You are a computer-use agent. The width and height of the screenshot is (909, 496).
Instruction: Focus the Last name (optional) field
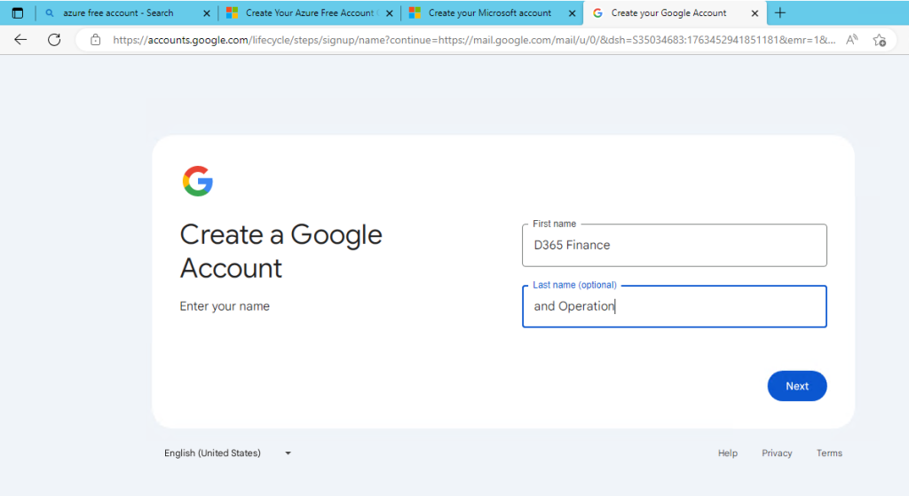point(674,306)
